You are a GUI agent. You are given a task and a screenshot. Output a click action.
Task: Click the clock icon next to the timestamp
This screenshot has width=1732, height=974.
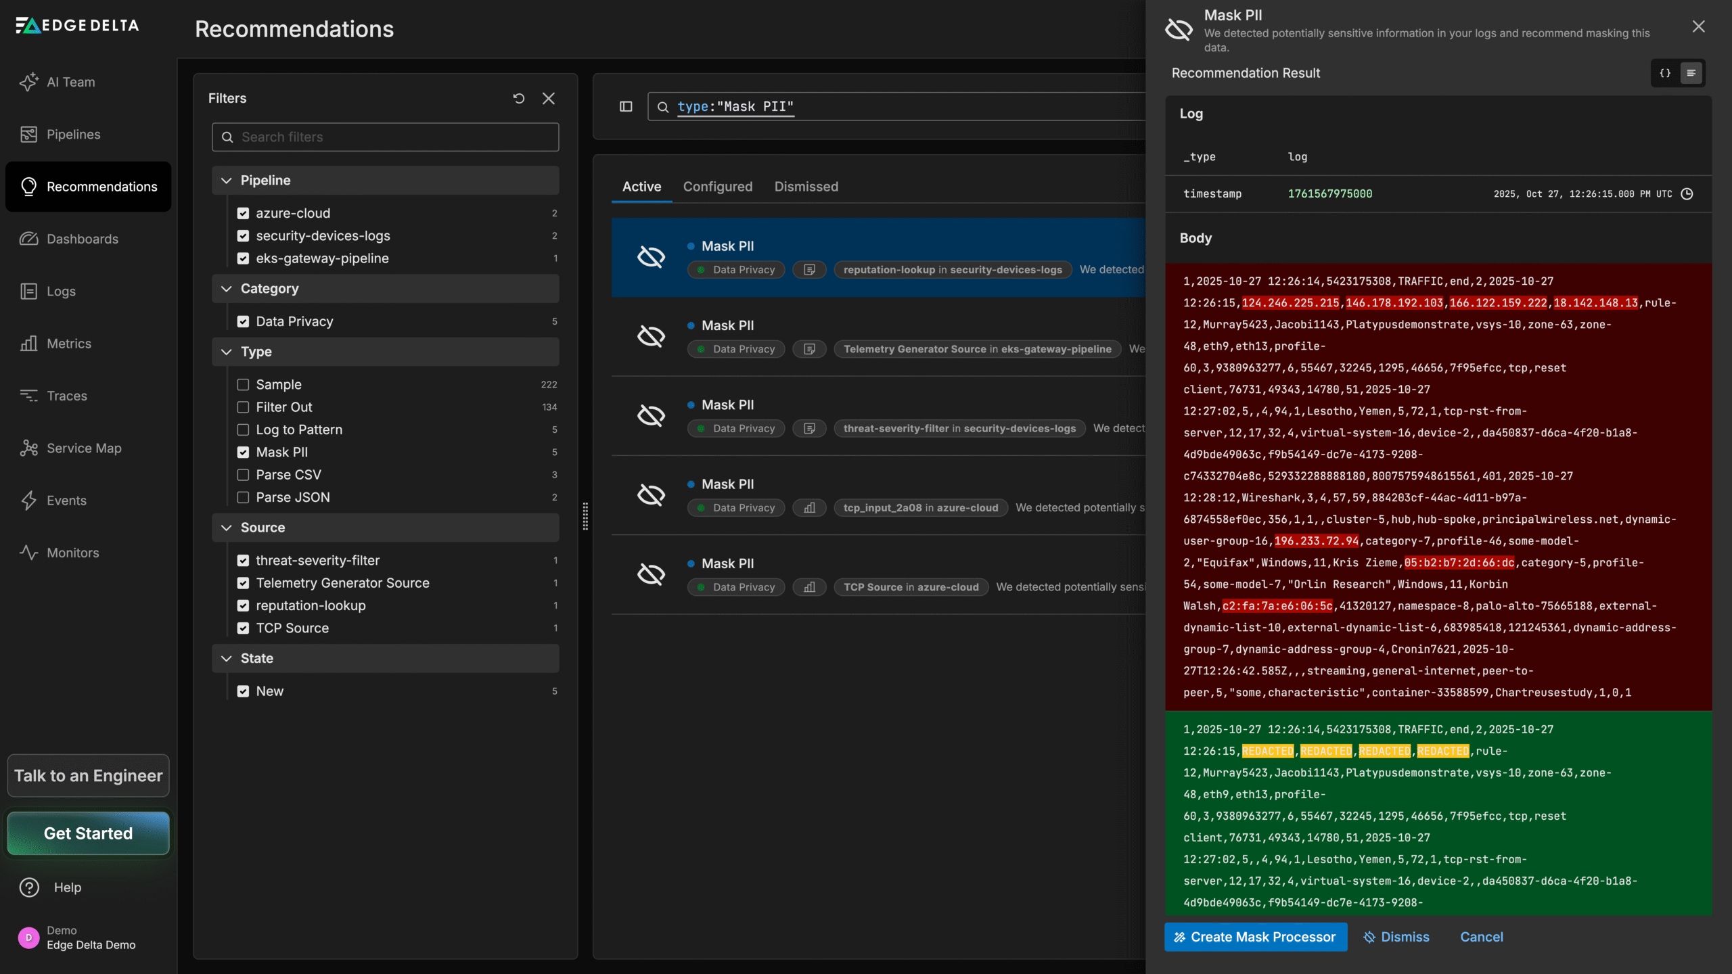[x=1685, y=193]
